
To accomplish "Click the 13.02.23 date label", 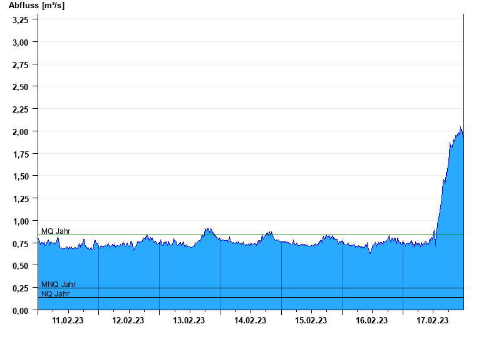I will pos(189,320).
